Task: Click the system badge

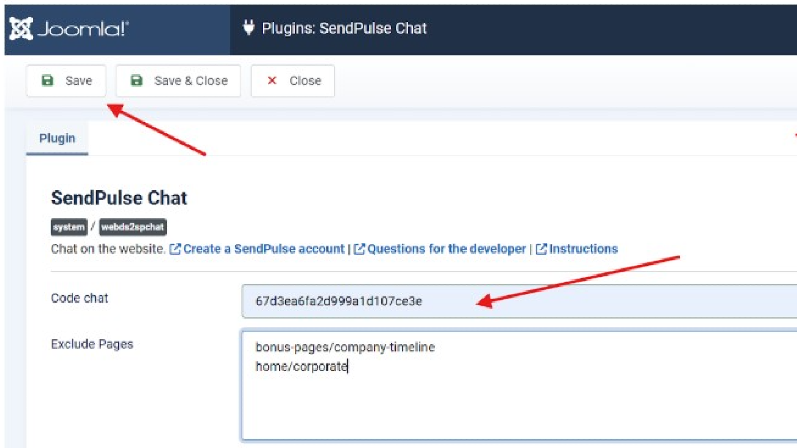Action: click(x=69, y=227)
